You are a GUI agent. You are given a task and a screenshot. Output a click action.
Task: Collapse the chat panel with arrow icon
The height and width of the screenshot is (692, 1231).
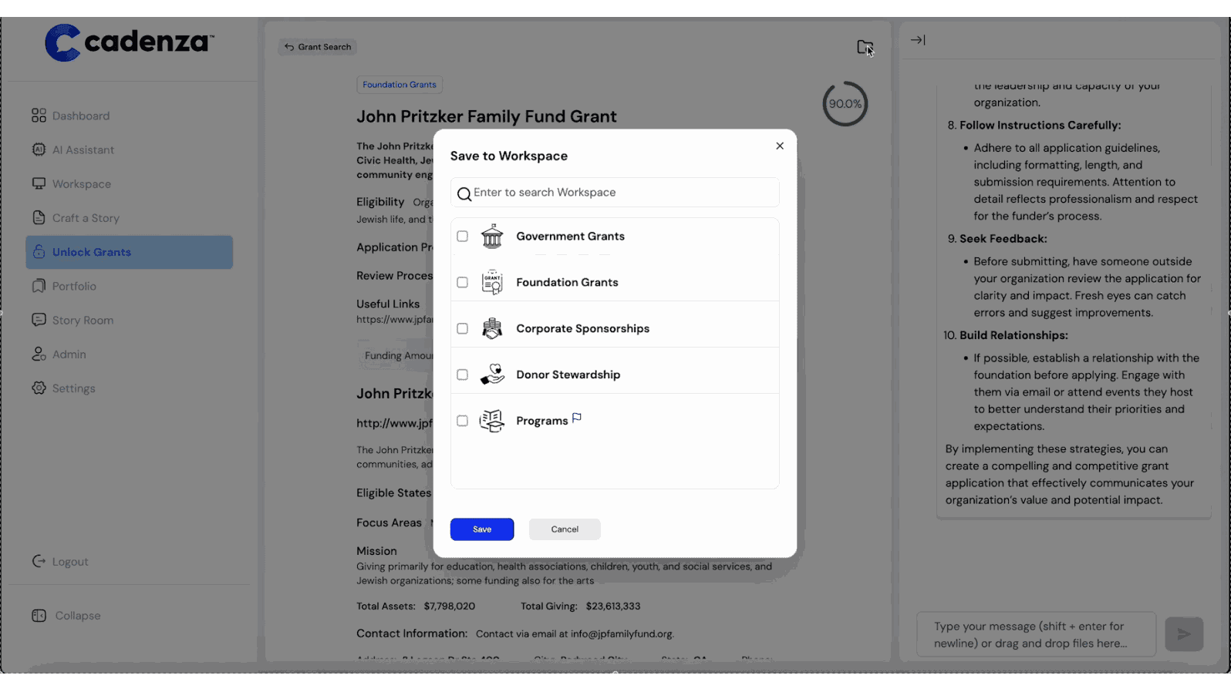(x=918, y=40)
